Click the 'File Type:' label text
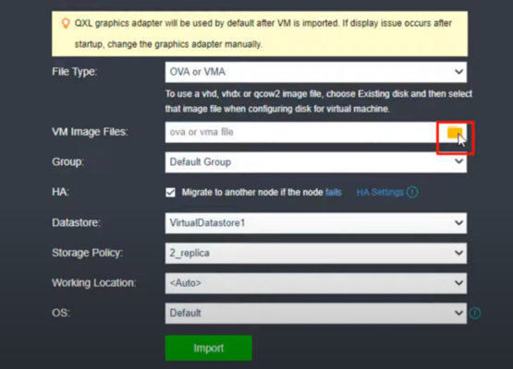Viewport: 513px width, 369px height. pos(75,72)
